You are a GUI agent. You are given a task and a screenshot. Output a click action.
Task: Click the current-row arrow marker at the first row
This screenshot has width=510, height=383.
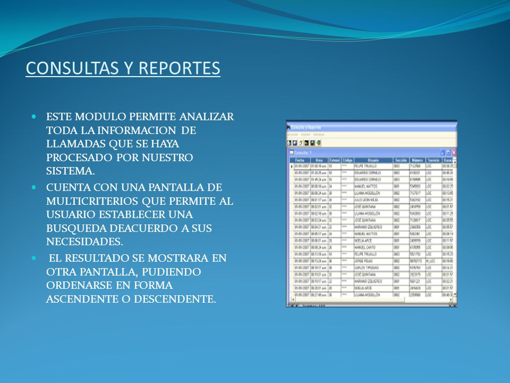292,166
